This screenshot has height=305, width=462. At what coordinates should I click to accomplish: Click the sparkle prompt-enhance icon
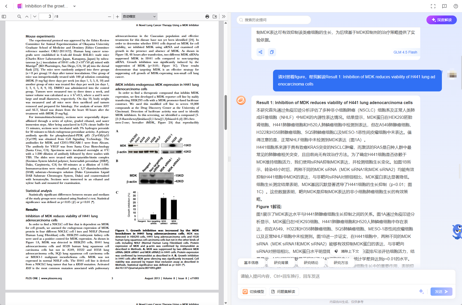[421, 292]
